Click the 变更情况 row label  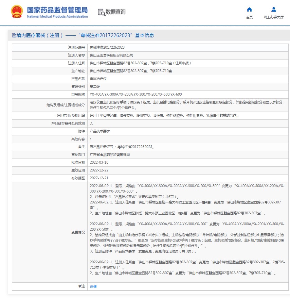click(78, 232)
